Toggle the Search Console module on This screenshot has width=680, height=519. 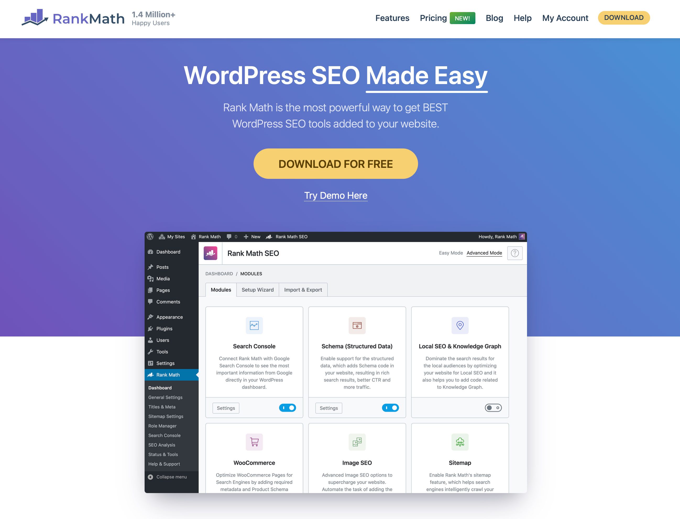pyautogui.click(x=288, y=408)
